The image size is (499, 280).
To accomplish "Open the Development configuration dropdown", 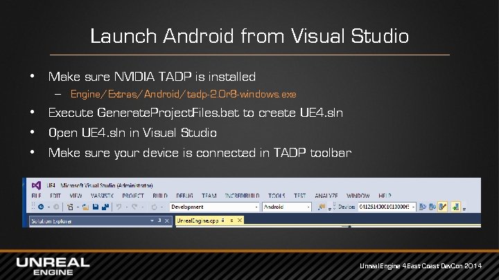I will tap(214, 207).
